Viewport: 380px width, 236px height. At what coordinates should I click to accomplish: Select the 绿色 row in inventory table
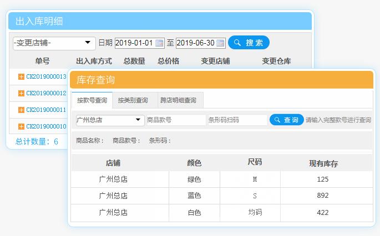click(x=194, y=179)
